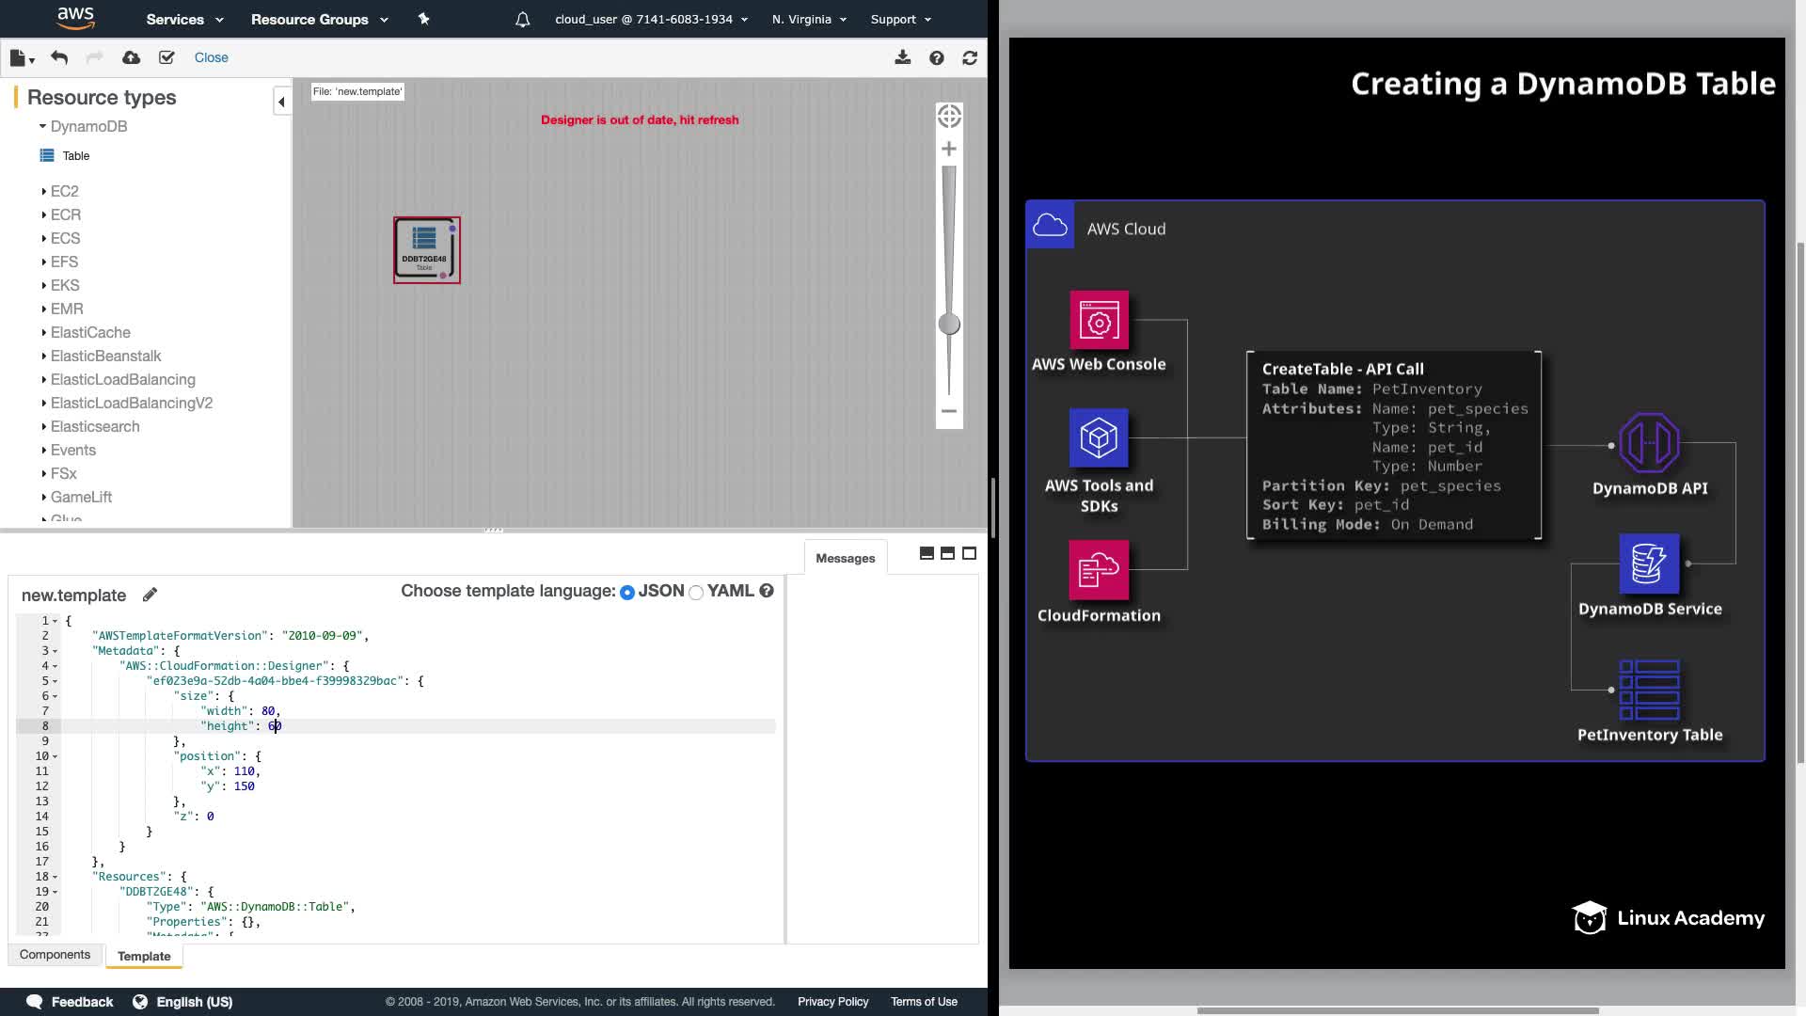Expand the EC2 resource type group

64,191
